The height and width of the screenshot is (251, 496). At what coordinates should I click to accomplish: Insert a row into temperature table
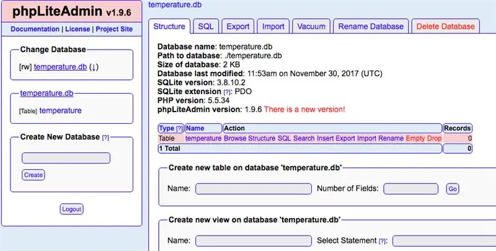[325, 138]
